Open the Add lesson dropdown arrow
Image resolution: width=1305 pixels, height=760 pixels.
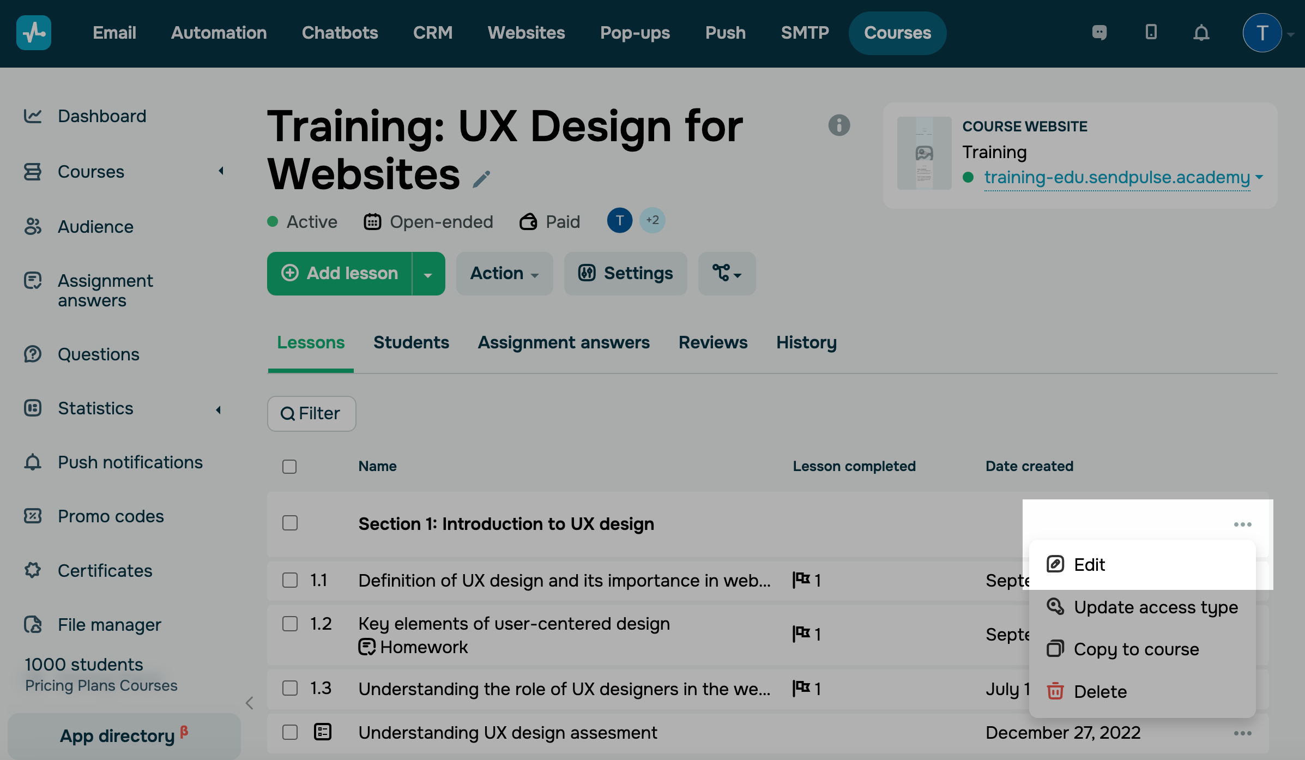coord(428,274)
